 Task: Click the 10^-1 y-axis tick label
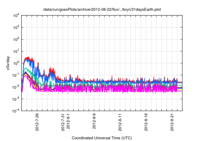pyautogui.click(x=16, y=75)
